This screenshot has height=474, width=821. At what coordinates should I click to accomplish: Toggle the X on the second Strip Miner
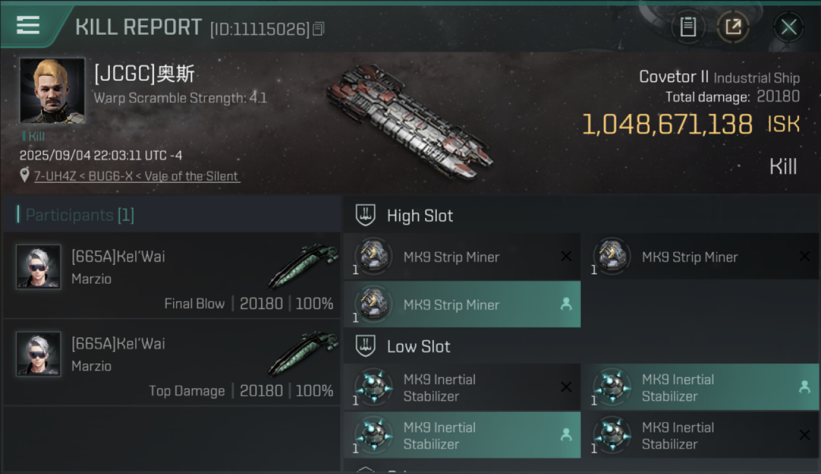pyautogui.click(x=805, y=257)
